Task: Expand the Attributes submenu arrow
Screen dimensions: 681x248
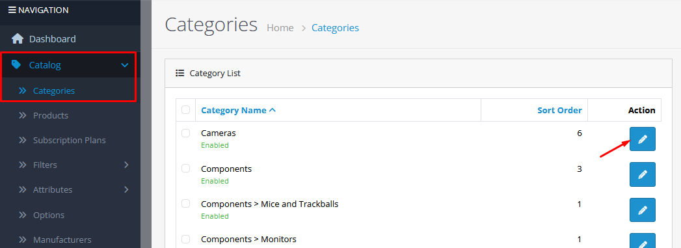Action: (126, 189)
